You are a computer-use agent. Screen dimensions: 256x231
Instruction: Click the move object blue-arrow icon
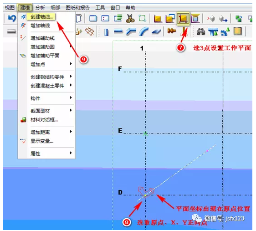[223, 19]
